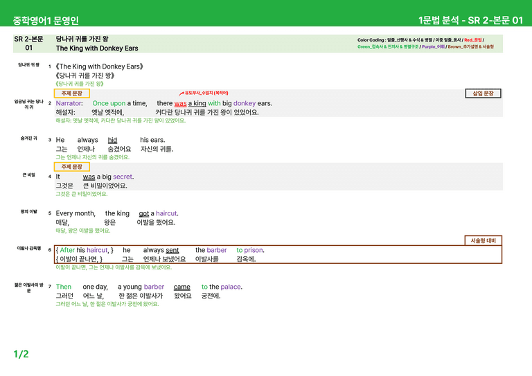Click the green word 'with' in sentence 2
This screenshot has height=376, width=532.
click(214, 103)
